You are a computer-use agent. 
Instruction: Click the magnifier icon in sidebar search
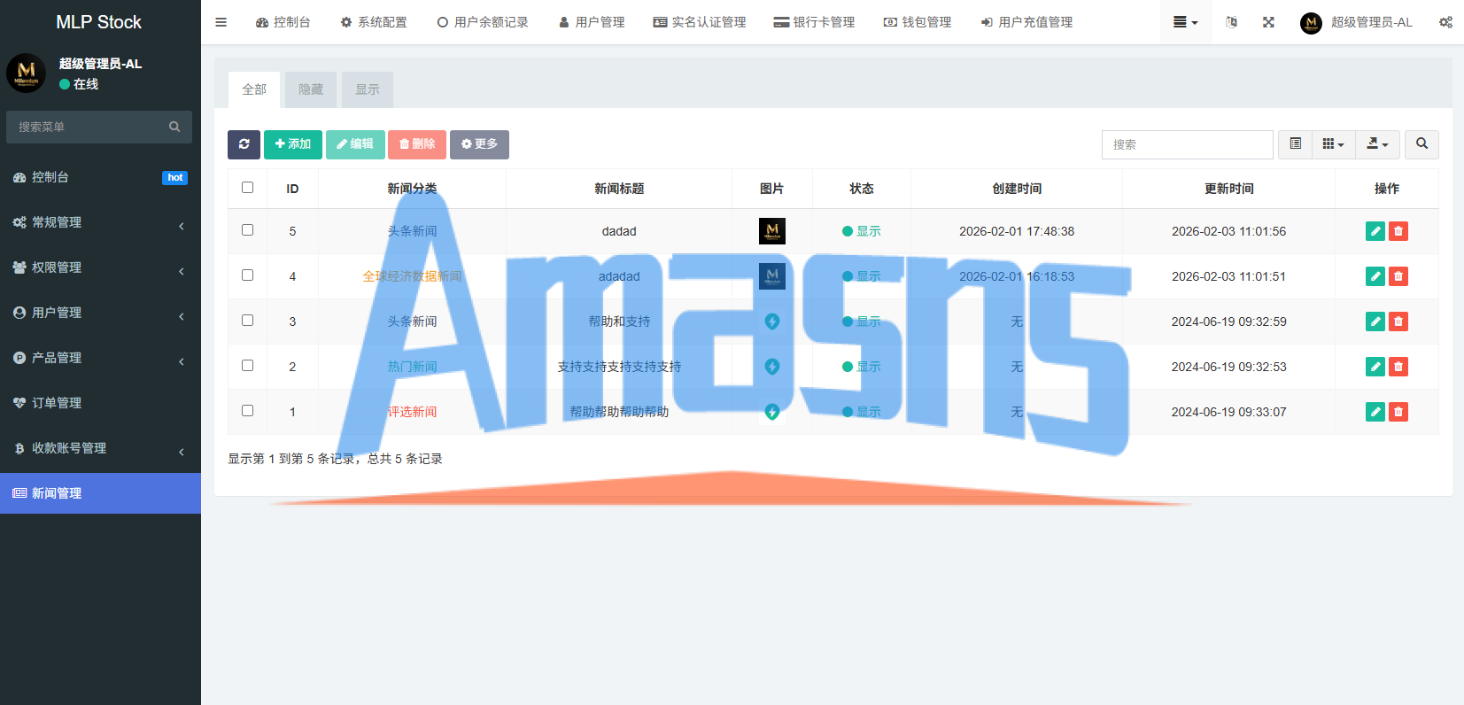174,127
